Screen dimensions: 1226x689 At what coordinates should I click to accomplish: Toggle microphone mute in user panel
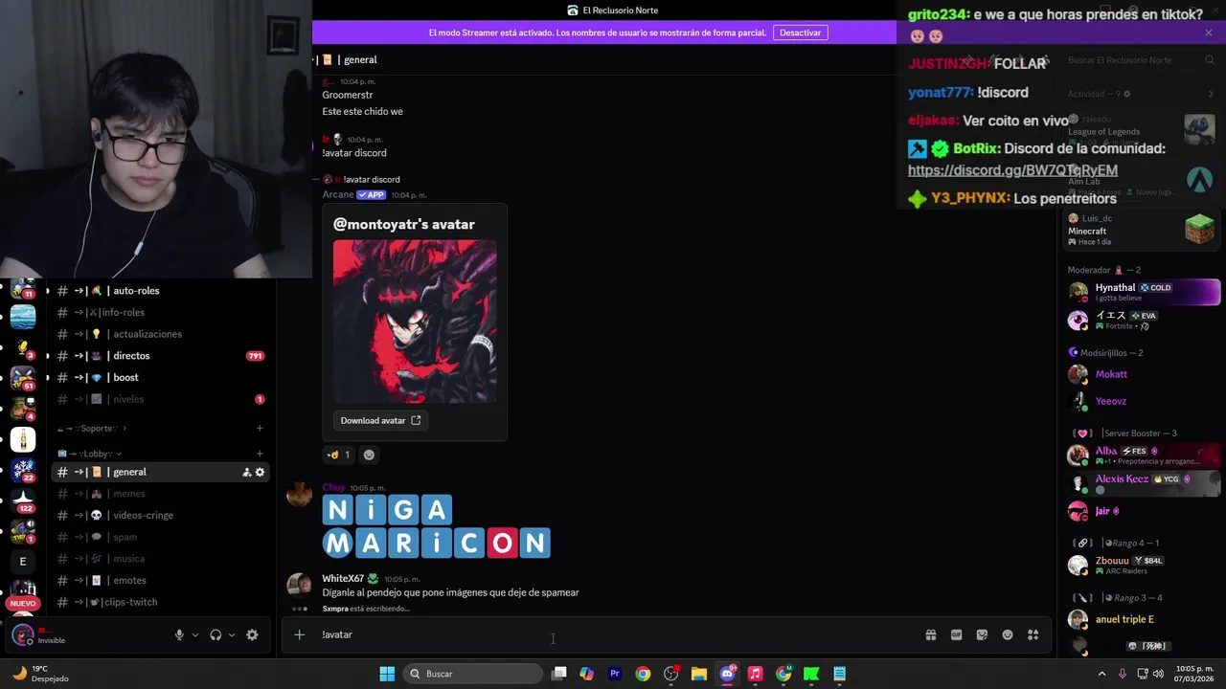click(179, 634)
